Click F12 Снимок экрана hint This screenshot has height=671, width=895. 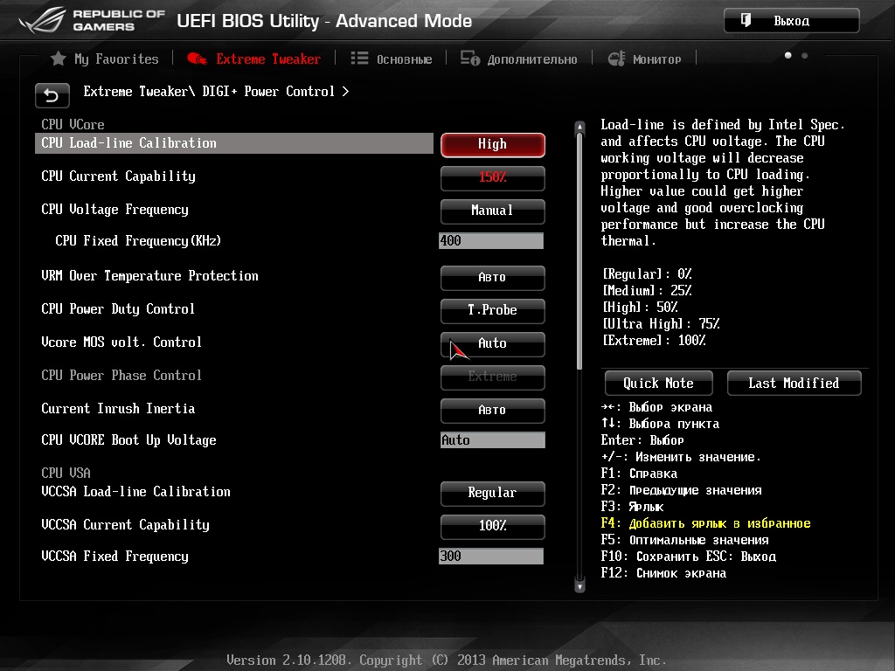[x=663, y=573]
